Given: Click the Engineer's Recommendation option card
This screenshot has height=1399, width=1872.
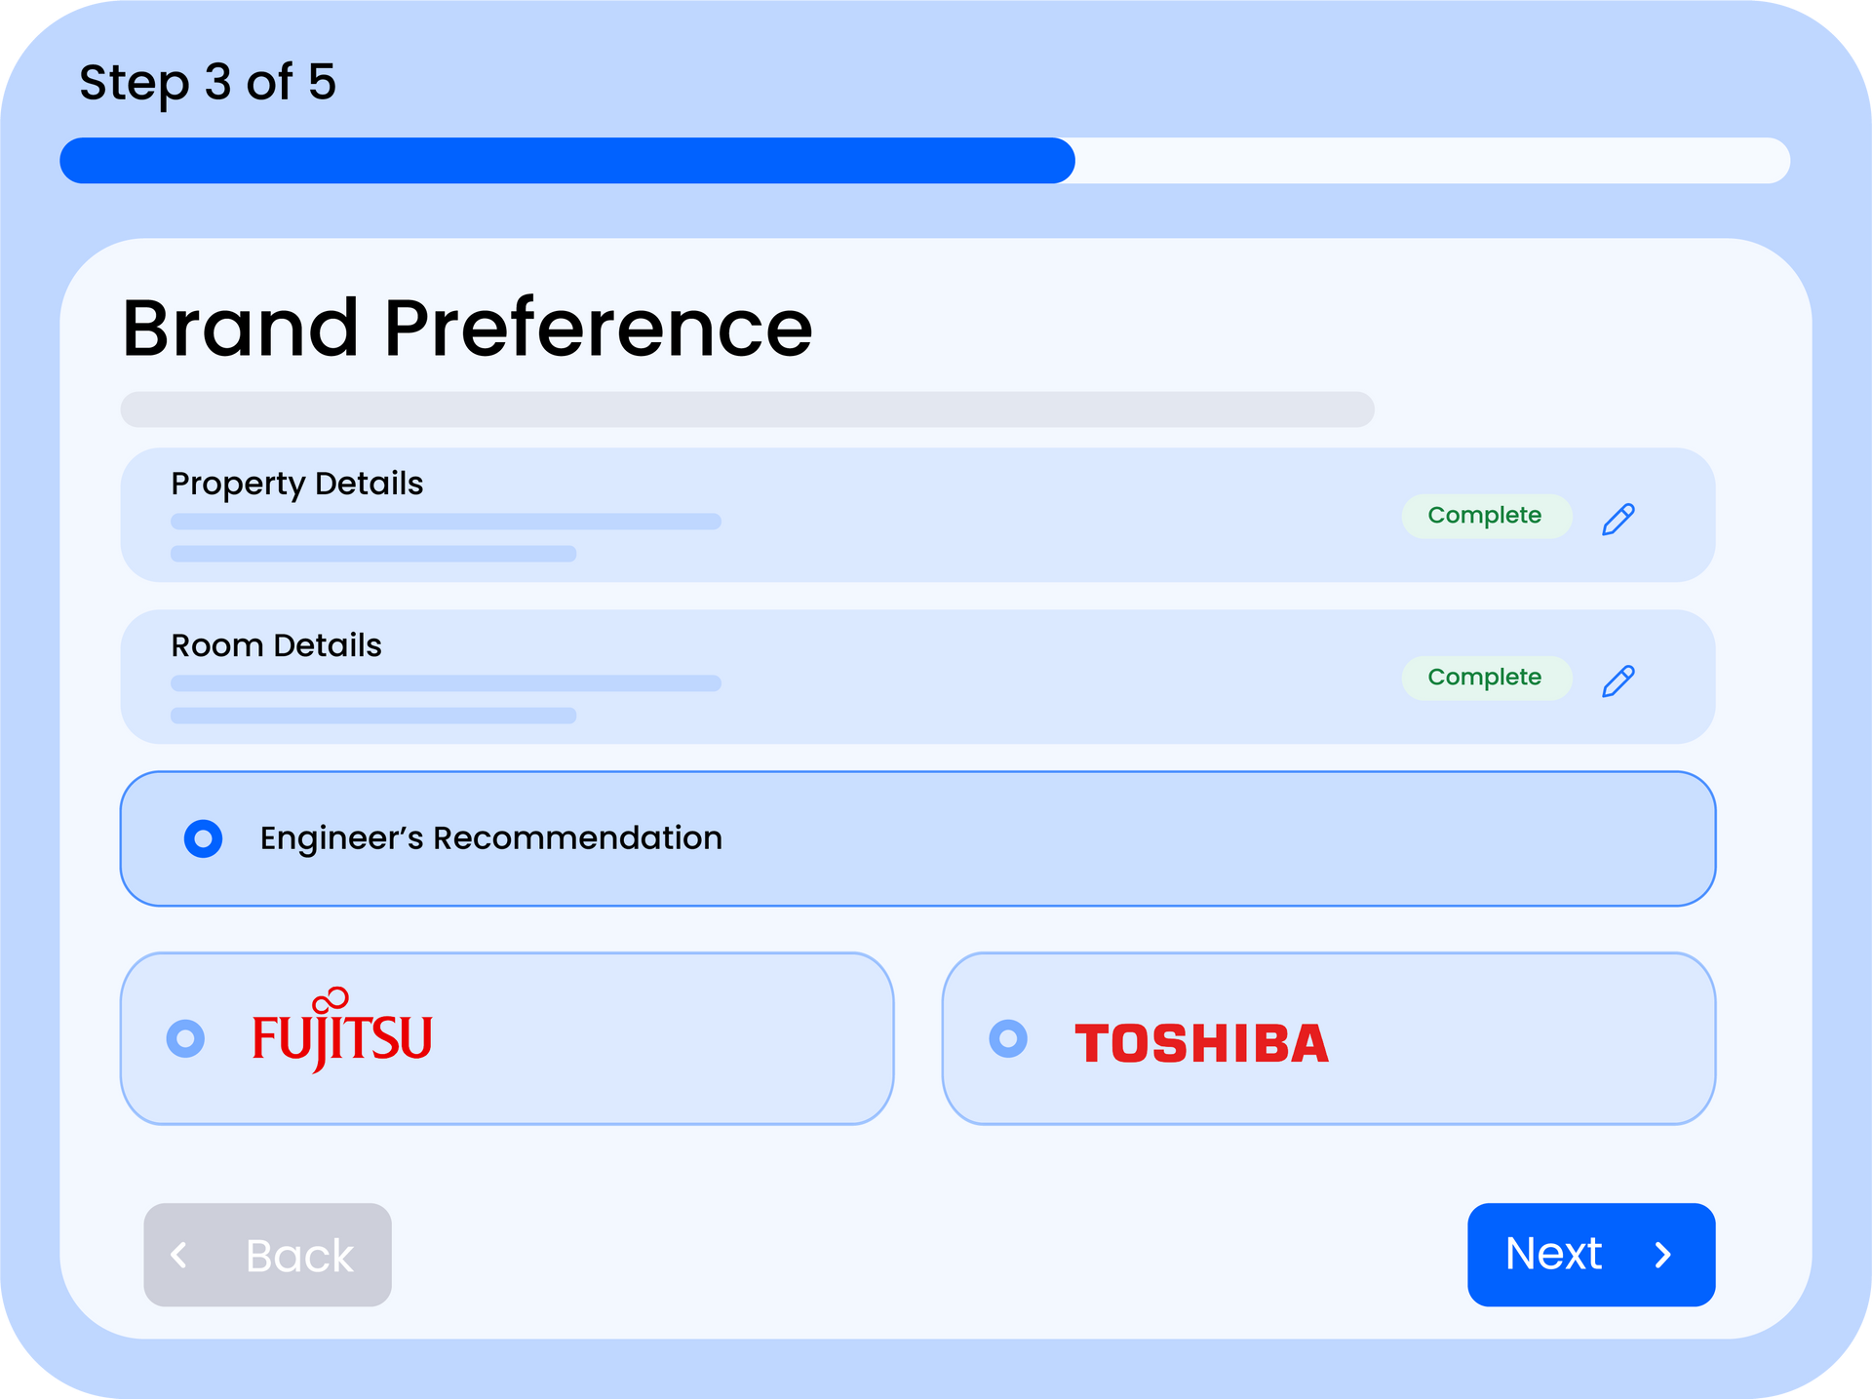Looking at the screenshot, I should tap(1072, 838).
